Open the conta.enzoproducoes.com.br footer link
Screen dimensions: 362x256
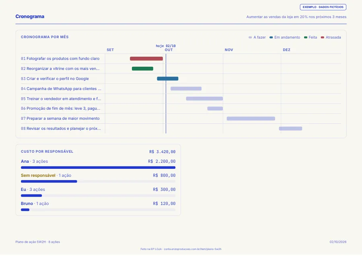click(193, 249)
